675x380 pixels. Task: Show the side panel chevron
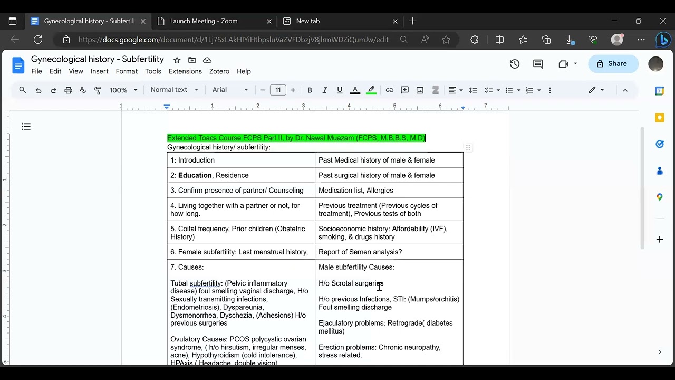[660, 352]
